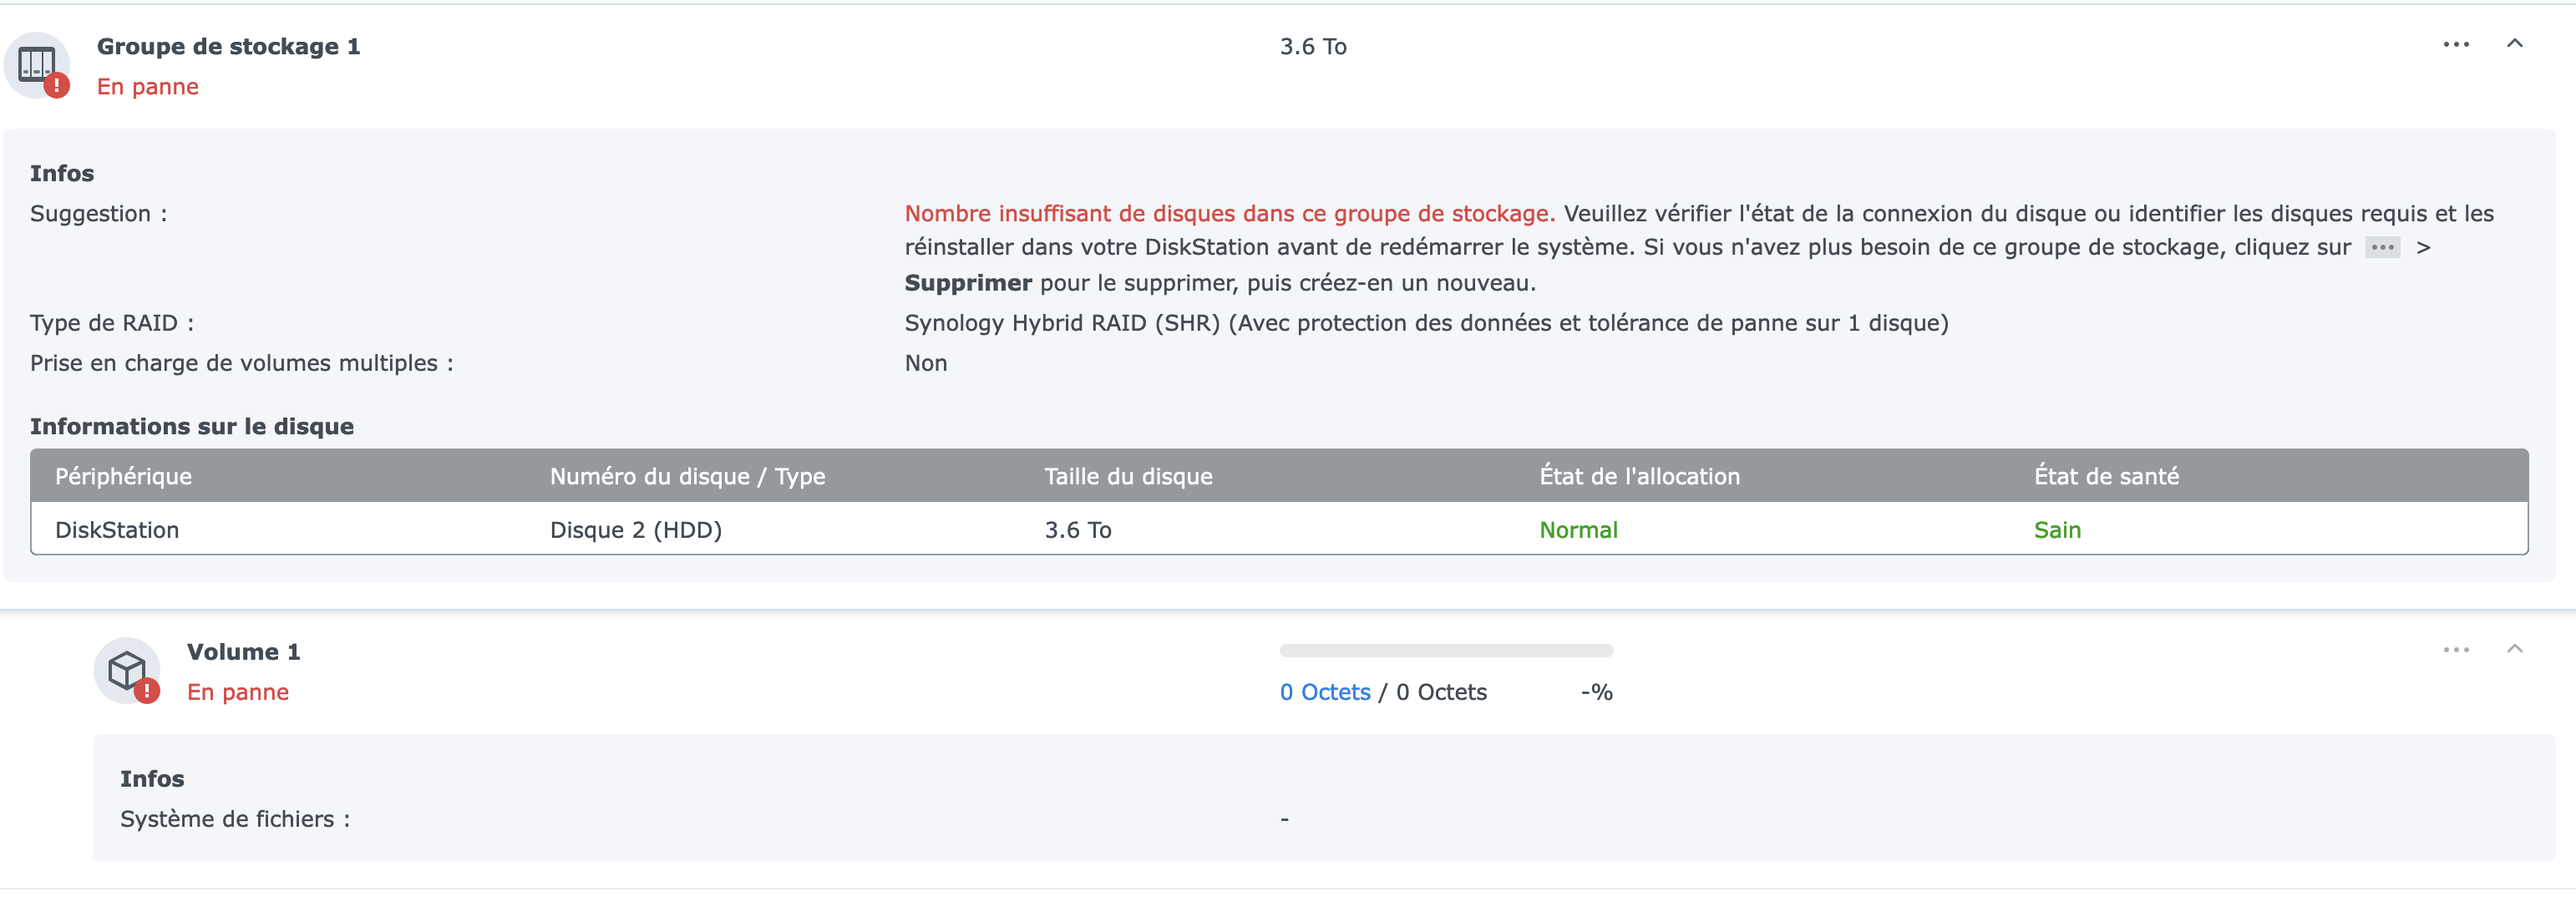
Task: Click the État de l'allocation column header
Action: 1639,476
